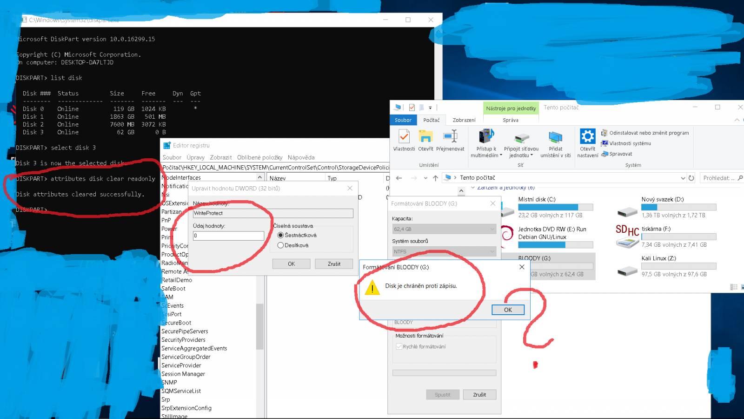Close the Upravit hodnotu DWORD dialog
The height and width of the screenshot is (419, 744).
pos(350,188)
